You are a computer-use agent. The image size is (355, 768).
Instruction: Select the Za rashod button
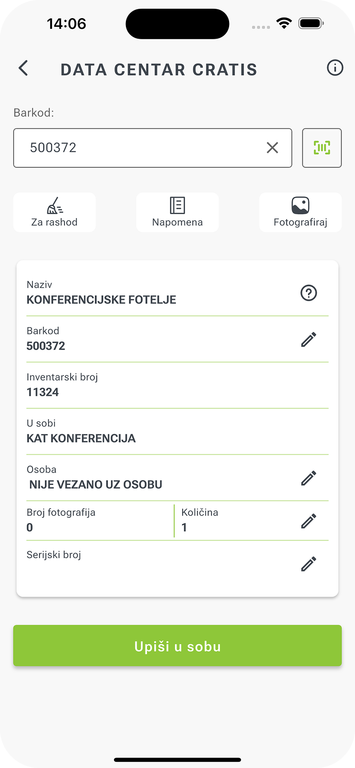pos(54,212)
